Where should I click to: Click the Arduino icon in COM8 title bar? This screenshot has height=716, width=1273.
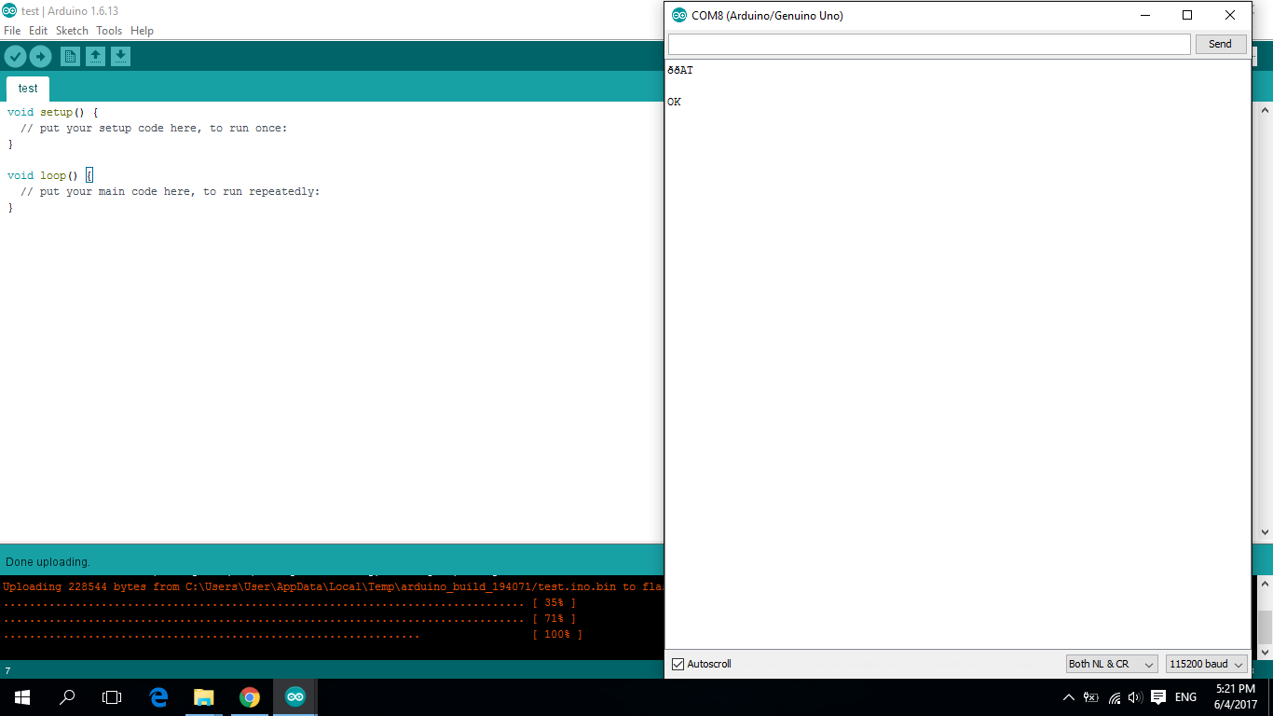click(679, 15)
